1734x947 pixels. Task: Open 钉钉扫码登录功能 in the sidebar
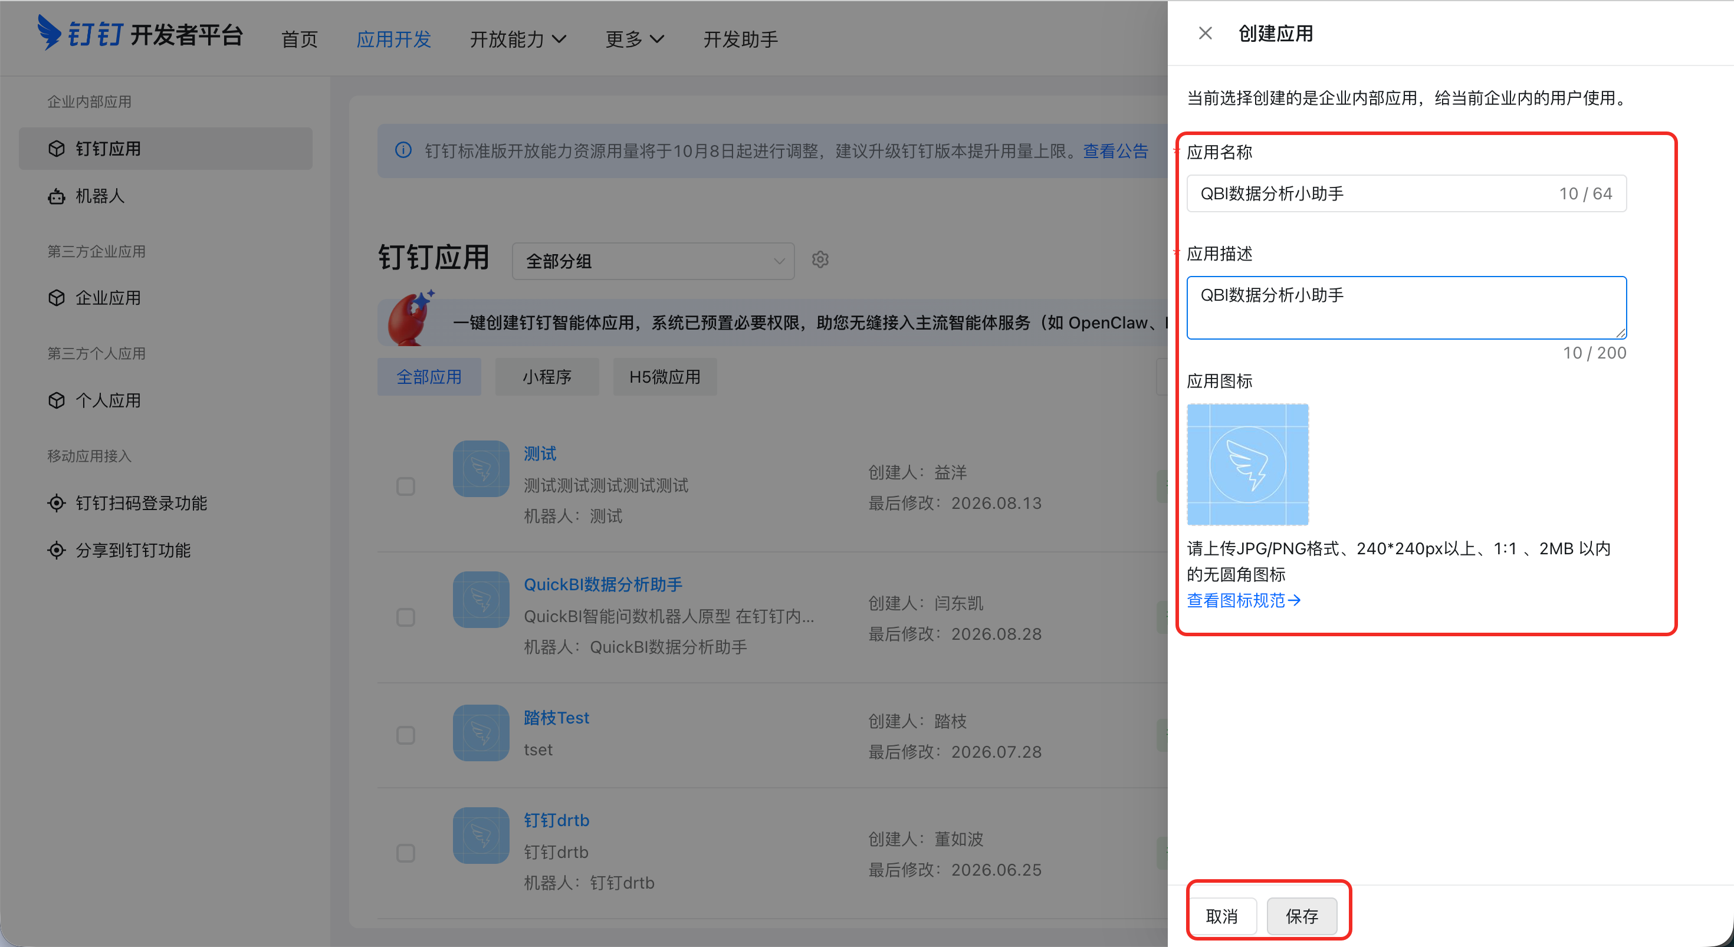point(166,503)
